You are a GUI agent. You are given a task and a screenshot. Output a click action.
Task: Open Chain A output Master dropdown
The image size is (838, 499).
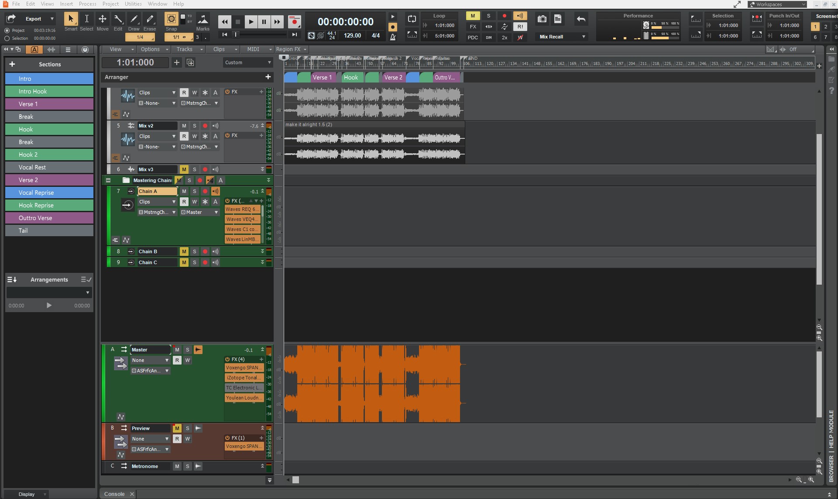(x=199, y=212)
